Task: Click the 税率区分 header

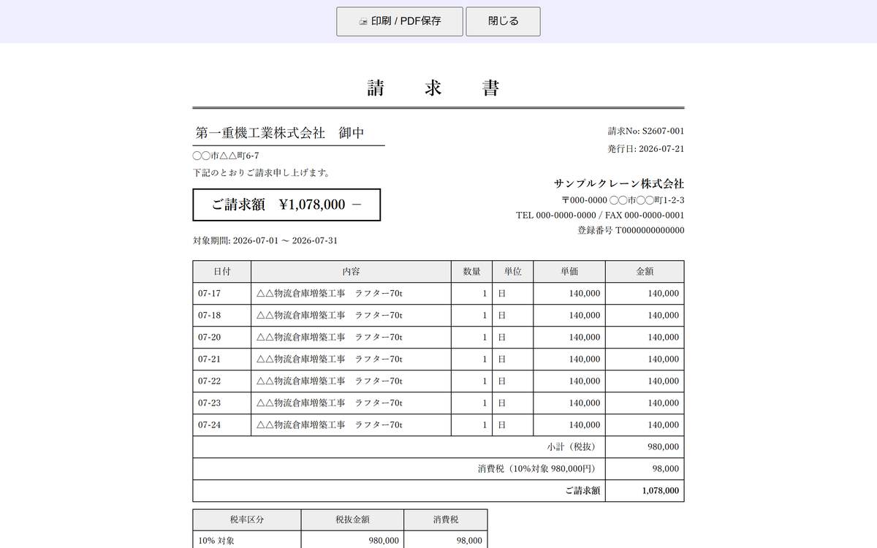Action: point(247,520)
